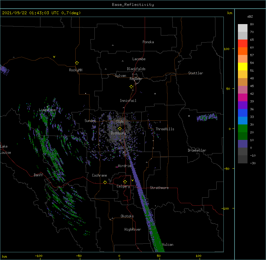Click the RedDeer city label
The image size is (266, 260).
(x=136, y=79)
